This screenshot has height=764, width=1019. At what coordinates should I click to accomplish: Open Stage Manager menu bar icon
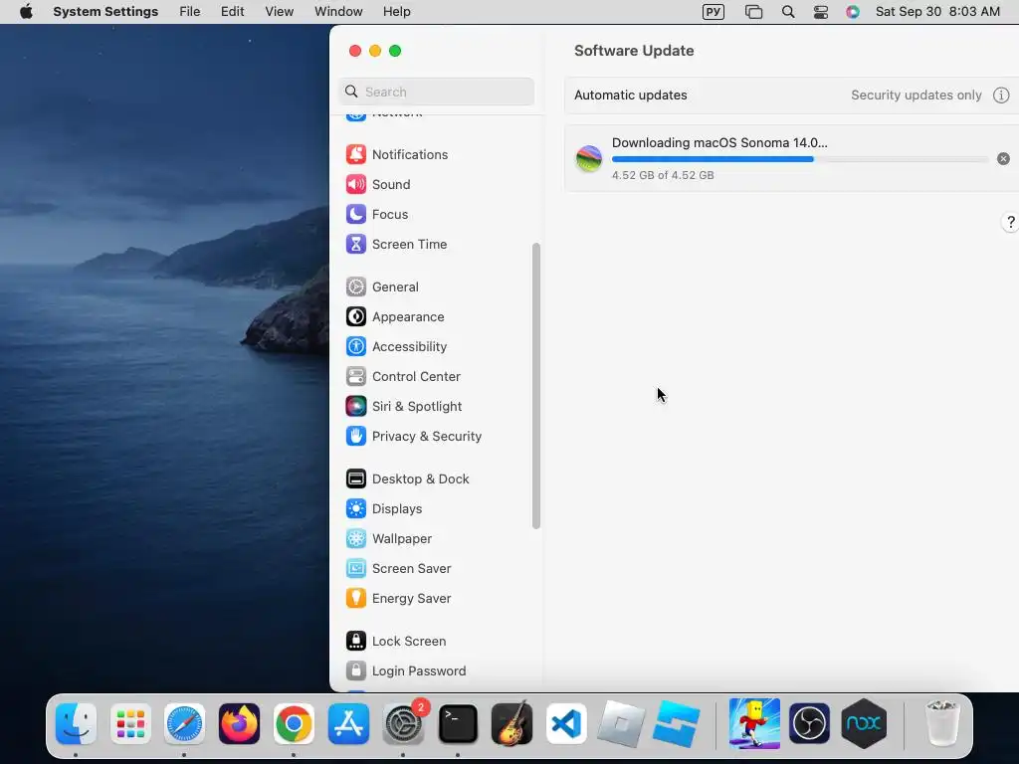(x=753, y=12)
